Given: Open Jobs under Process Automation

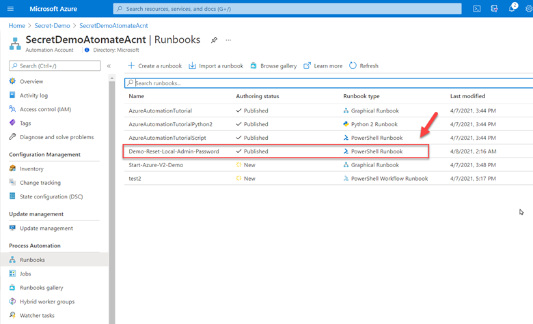Looking at the screenshot, I should click(25, 274).
